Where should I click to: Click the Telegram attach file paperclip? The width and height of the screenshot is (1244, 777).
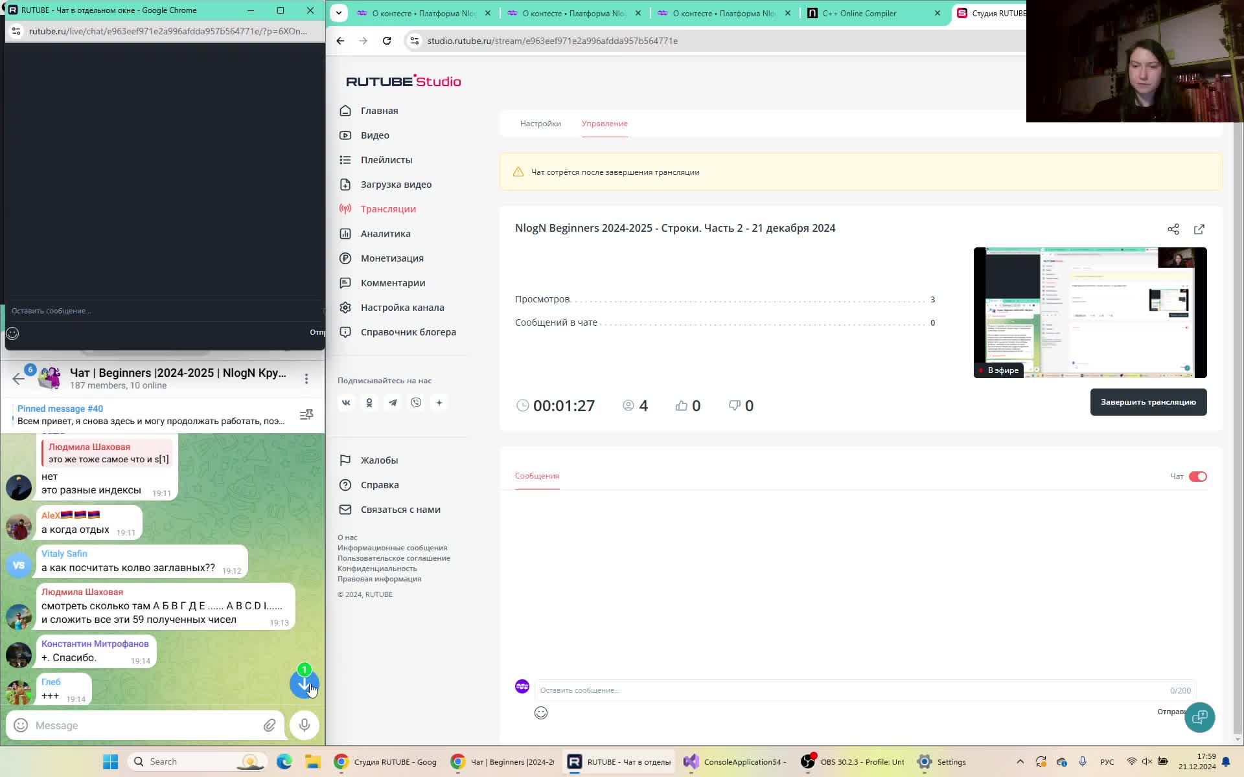tap(270, 725)
